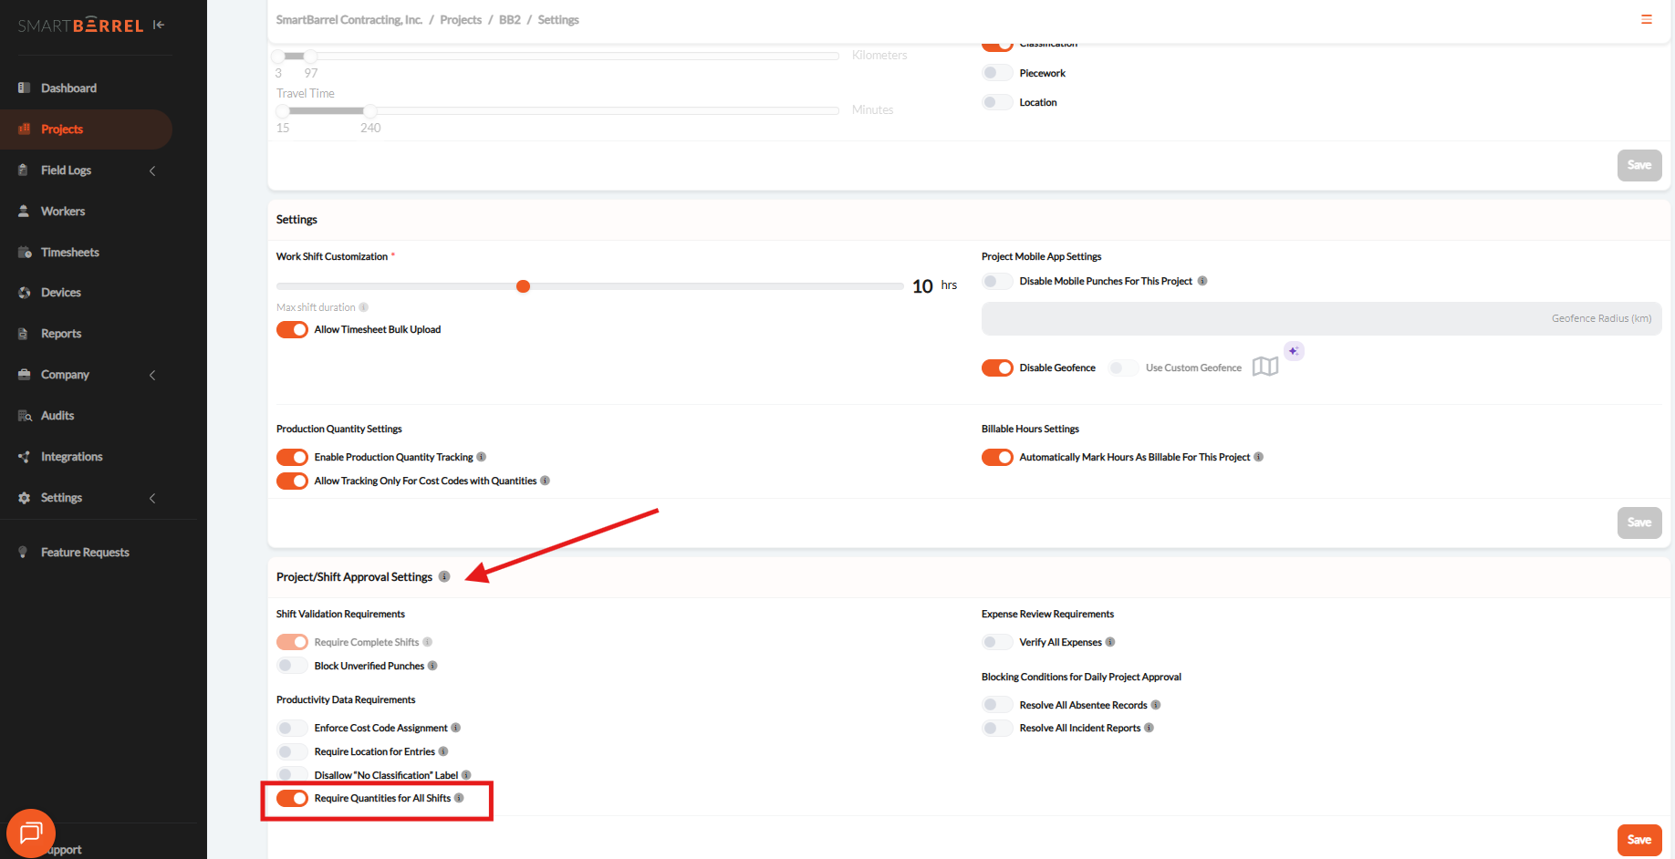Click the custom geofence map icon
This screenshot has height=859, width=1675.
tap(1264, 367)
